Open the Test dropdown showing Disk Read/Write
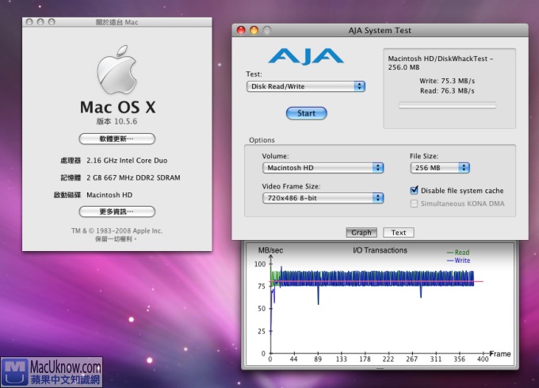This screenshot has height=388, width=539. (306, 86)
